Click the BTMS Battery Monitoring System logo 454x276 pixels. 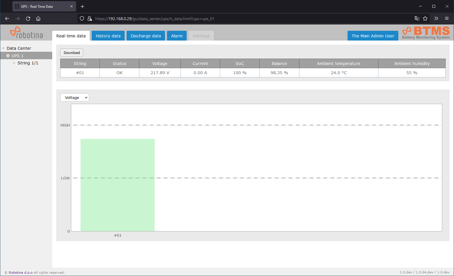[426, 33]
